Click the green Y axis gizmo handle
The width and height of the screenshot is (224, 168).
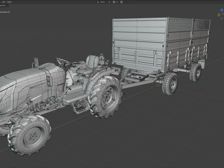219,15
